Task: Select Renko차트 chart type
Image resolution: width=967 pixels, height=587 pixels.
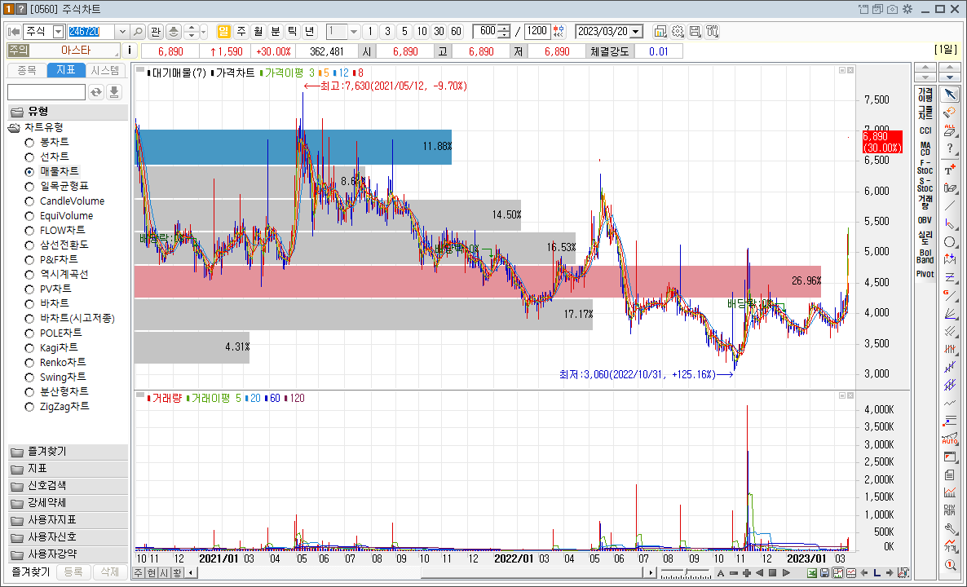Action: pyautogui.click(x=29, y=363)
